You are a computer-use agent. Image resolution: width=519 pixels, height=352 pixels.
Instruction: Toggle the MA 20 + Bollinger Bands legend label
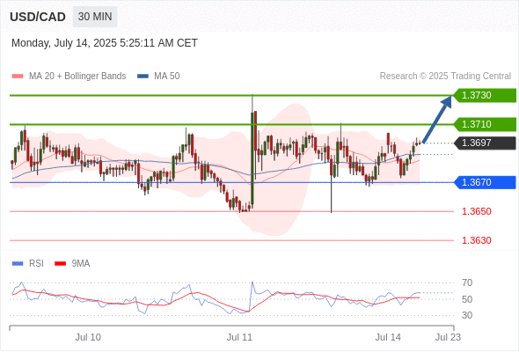[x=77, y=77]
